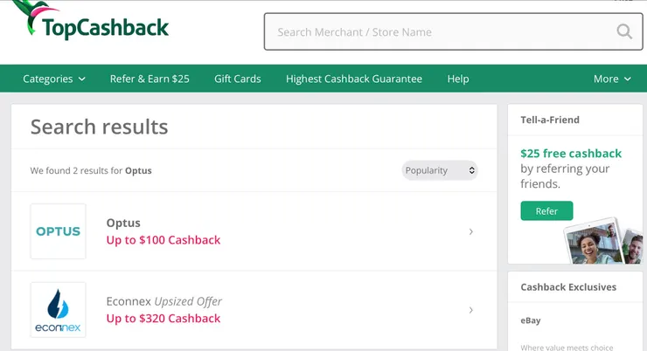The width and height of the screenshot is (647, 351).
Task: Open Highest Cashback Guarantee page
Action: point(354,79)
